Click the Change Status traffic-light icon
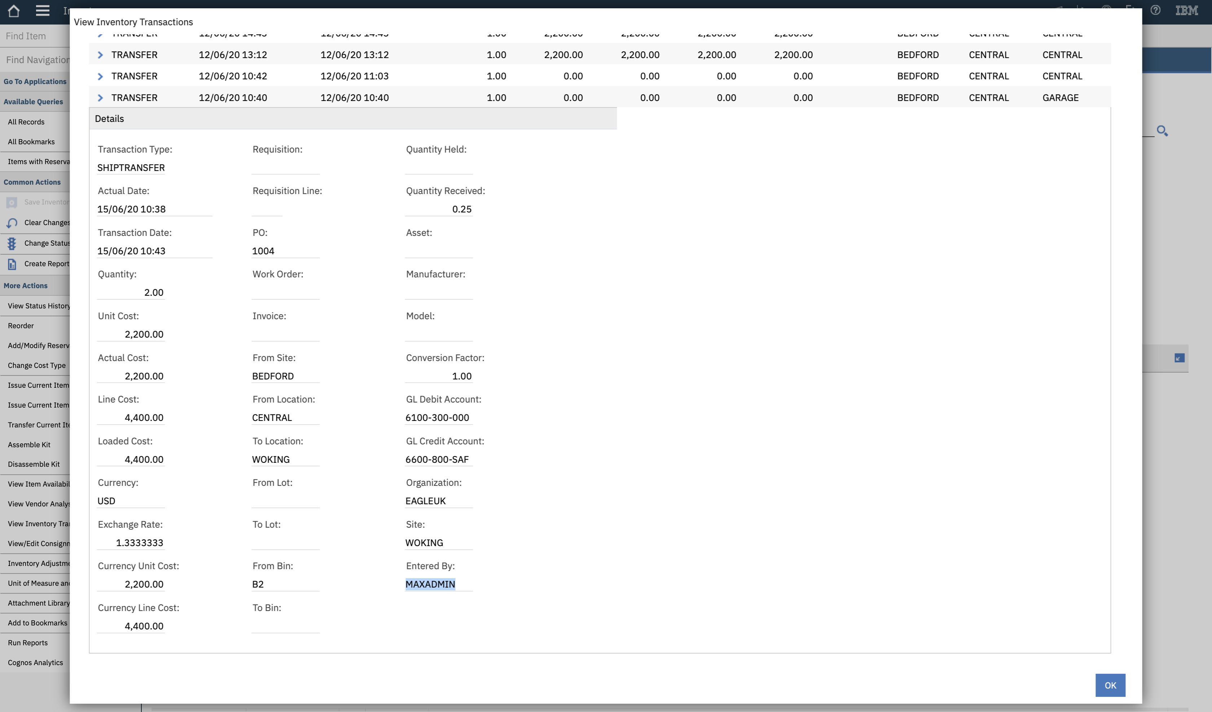1212x712 pixels. 12,243
